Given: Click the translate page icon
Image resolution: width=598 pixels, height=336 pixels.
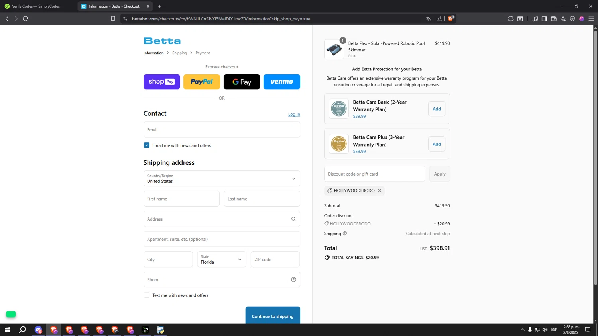Looking at the screenshot, I should tap(429, 19).
